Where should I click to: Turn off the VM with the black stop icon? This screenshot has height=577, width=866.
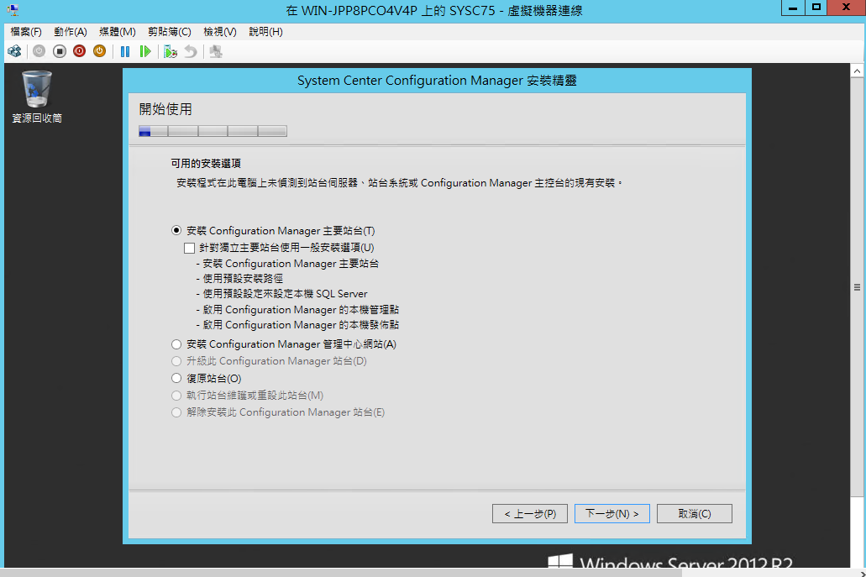(x=59, y=51)
